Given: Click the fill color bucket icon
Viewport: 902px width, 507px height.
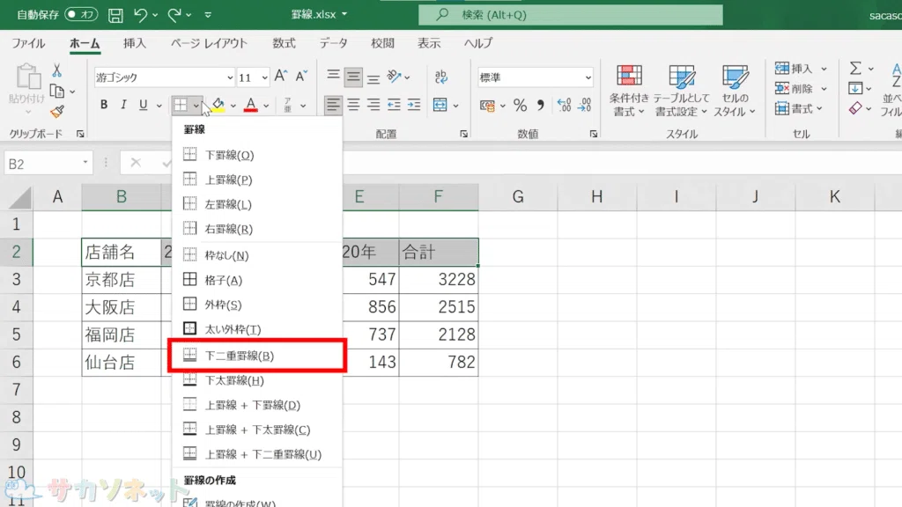Looking at the screenshot, I should [218, 105].
